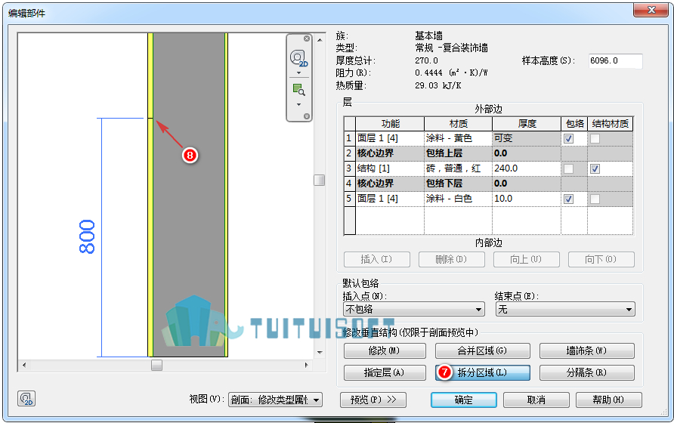674x423 pixels.
Task: Click the 拆分区域 split region button
Action: point(482,372)
